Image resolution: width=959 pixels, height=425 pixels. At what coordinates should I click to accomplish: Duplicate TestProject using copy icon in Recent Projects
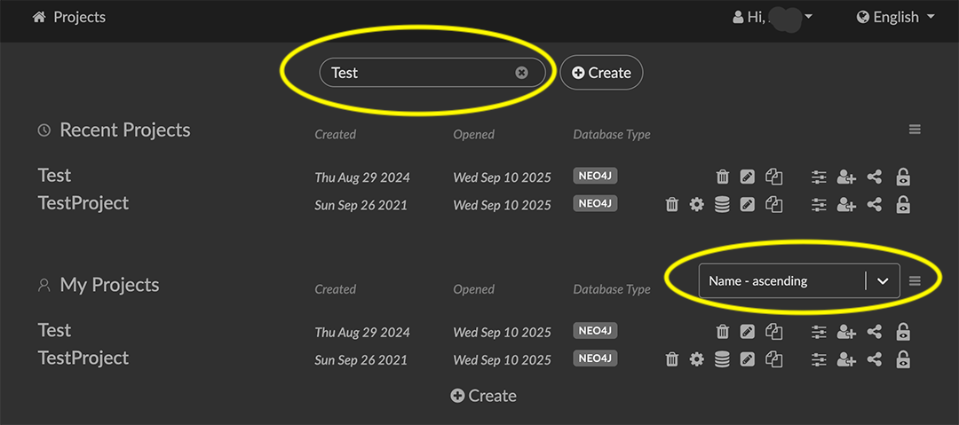click(774, 205)
